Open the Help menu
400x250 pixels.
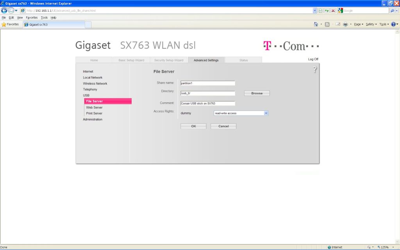coord(53,18)
